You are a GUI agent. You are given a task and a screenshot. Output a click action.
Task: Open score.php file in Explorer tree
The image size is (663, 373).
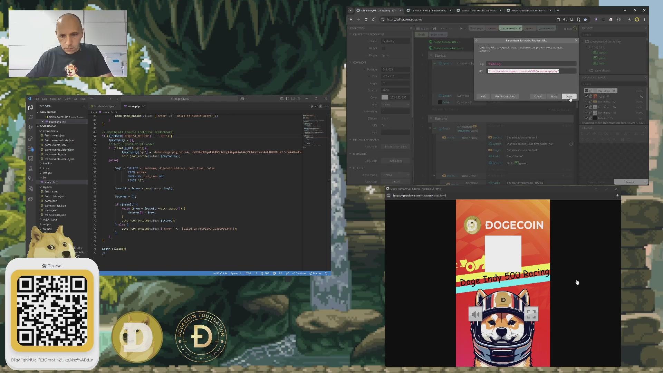point(50,182)
